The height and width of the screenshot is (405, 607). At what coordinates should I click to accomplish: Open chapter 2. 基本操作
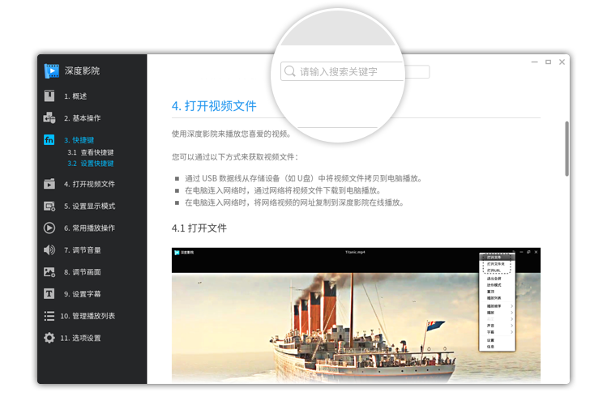click(83, 118)
